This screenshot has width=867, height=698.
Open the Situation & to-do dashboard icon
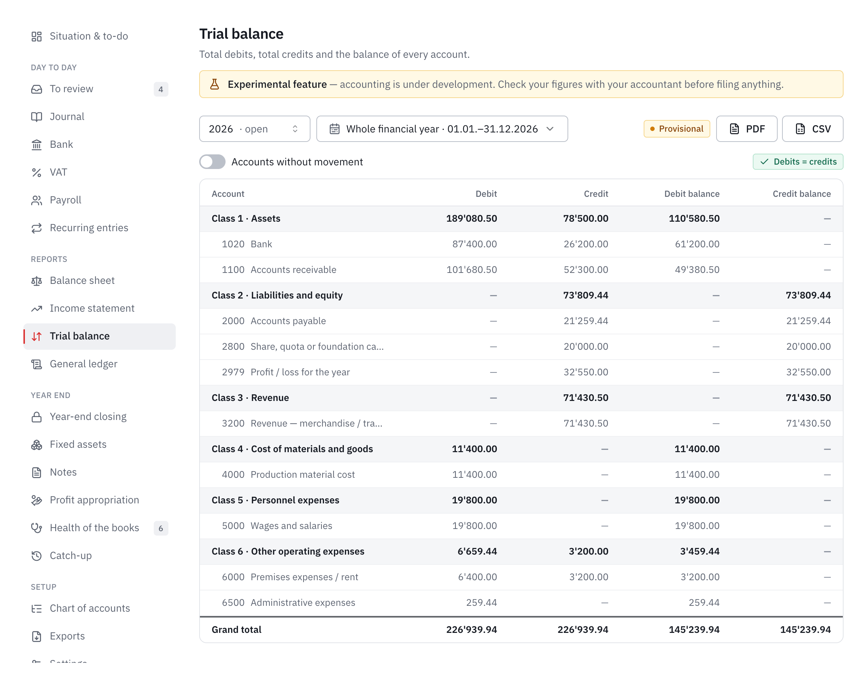[37, 36]
